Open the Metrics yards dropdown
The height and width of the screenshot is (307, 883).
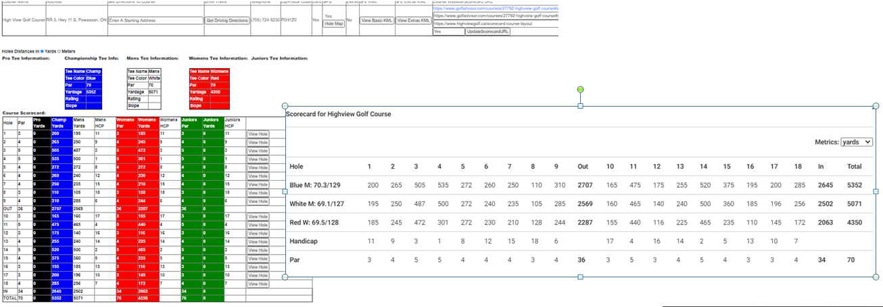(x=856, y=142)
